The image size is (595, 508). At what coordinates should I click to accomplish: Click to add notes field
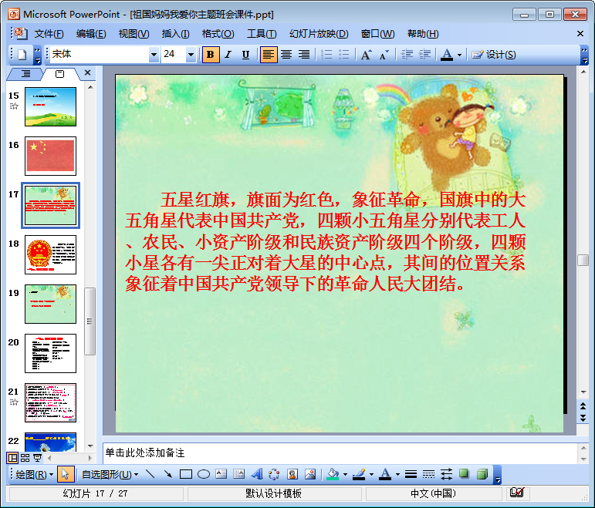point(340,453)
